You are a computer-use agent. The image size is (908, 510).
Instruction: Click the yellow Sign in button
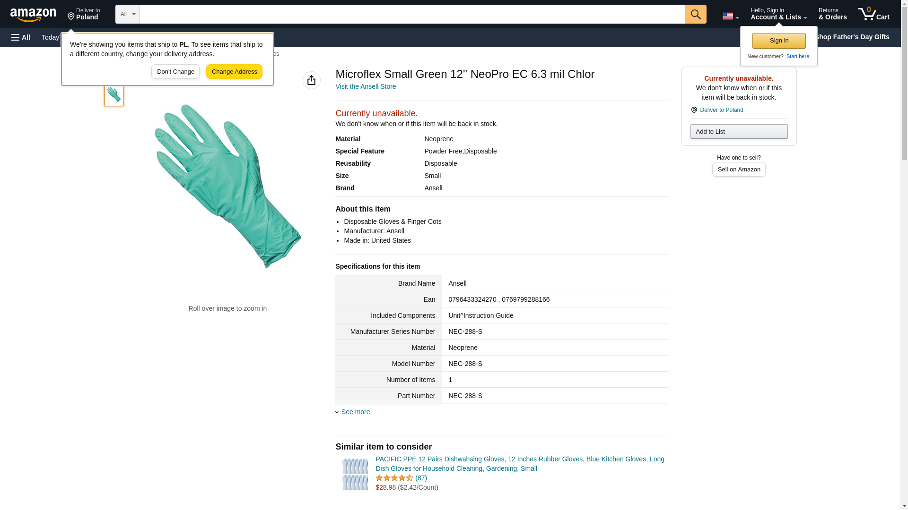[779, 41]
